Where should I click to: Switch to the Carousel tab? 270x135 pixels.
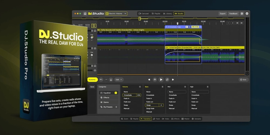coord(144,13)
